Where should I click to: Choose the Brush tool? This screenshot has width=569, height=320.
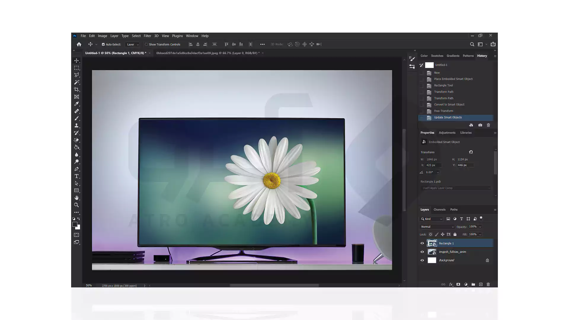click(76, 118)
